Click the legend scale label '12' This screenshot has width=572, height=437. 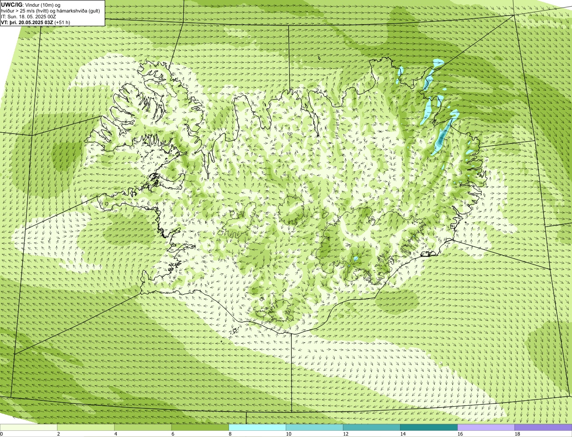[346, 434]
